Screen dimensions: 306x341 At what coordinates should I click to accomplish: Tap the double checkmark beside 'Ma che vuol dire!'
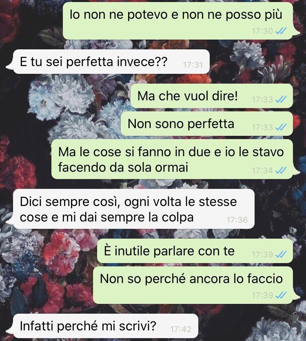(x=281, y=100)
